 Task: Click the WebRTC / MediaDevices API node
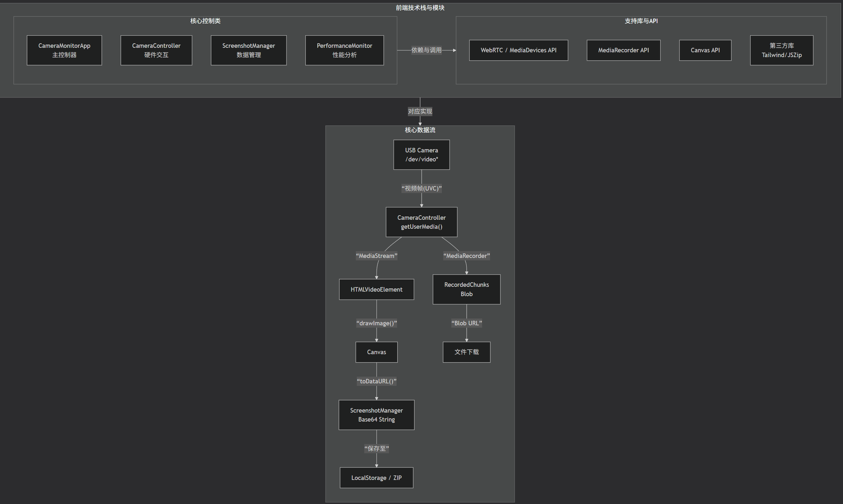point(518,50)
